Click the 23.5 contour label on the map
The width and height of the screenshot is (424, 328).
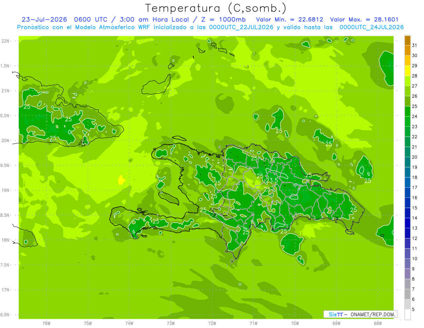(x=272, y=181)
